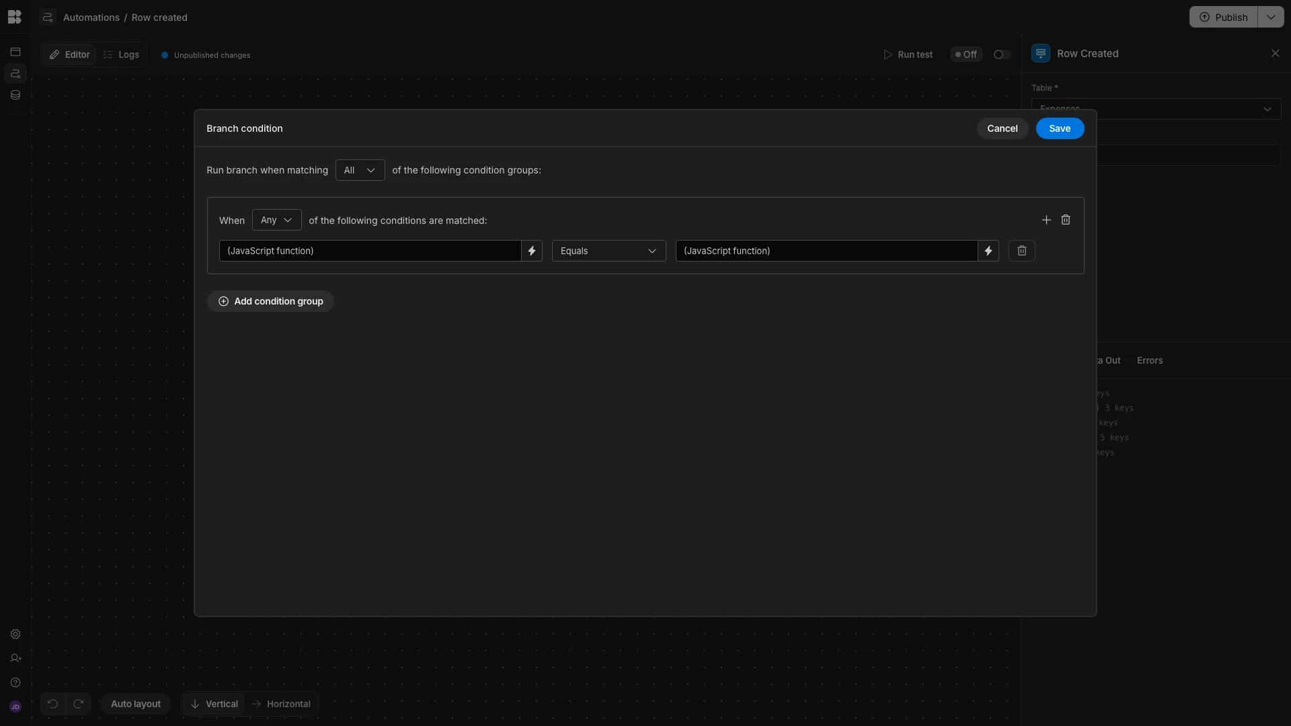Expand the Equals operator dropdown
1291x726 pixels.
click(609, 251)
